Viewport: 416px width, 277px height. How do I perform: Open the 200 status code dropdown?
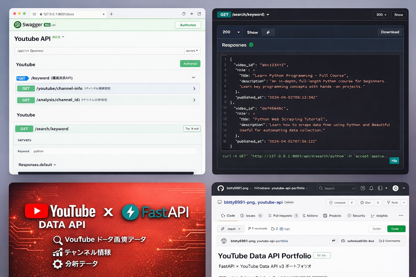231,32
